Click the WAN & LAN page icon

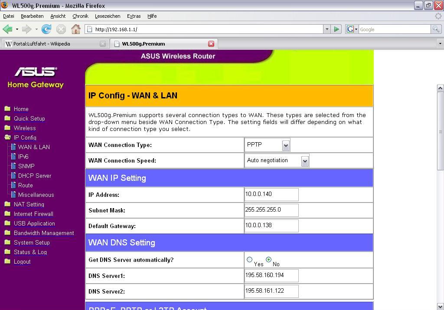point(13,147)
